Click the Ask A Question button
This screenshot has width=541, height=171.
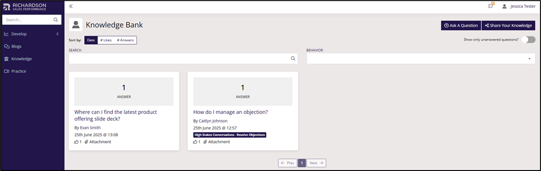coord(461,25)
